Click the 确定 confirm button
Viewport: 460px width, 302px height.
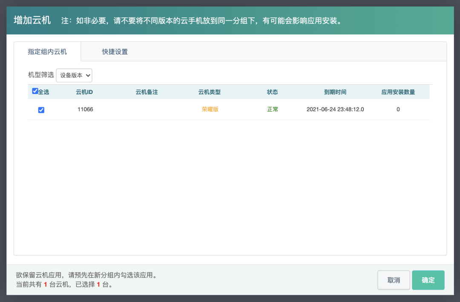[428, 280]
